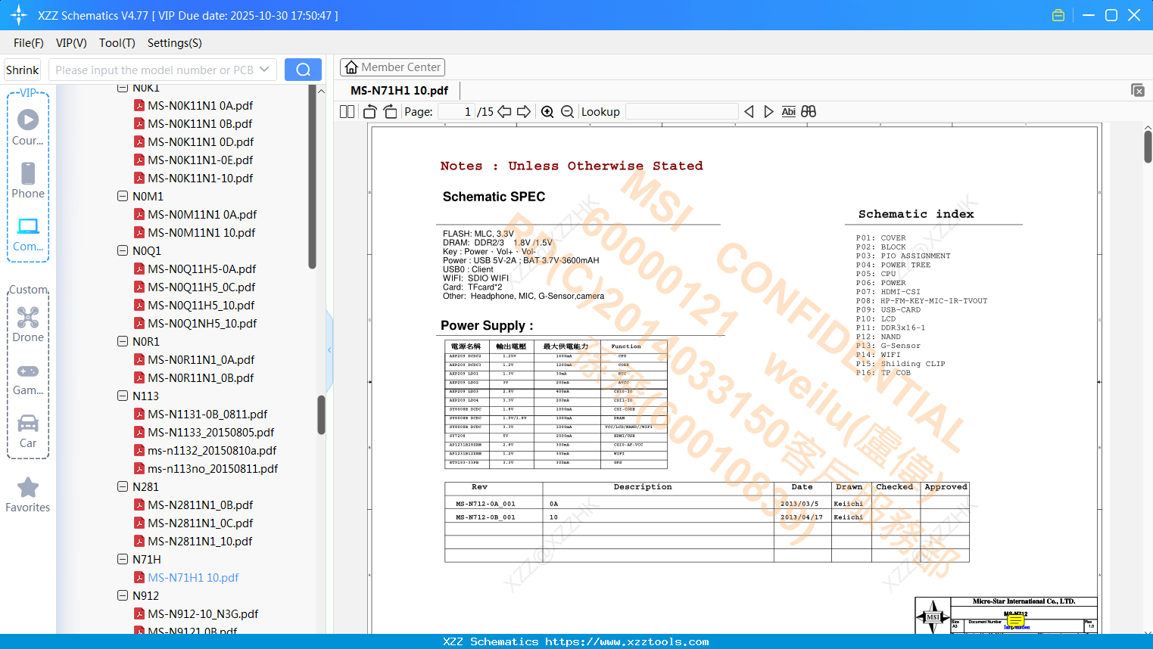Collapse the file tree side panel handle

[x=329, y=349]
